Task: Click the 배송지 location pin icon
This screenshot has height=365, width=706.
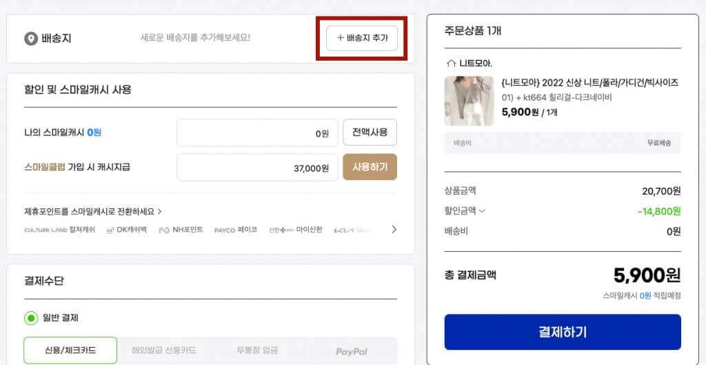Action: tap(31, 39)
